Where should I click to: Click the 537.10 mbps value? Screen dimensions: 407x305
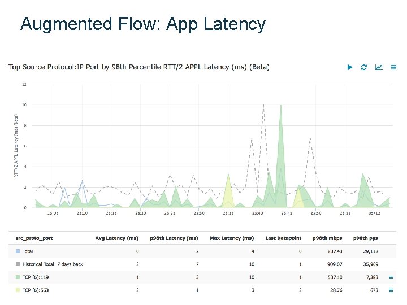[335, 277]
